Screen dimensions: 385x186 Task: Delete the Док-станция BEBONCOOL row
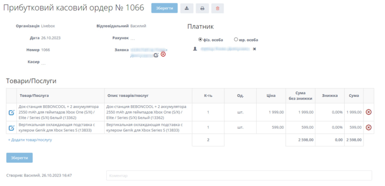click(368, 112)
